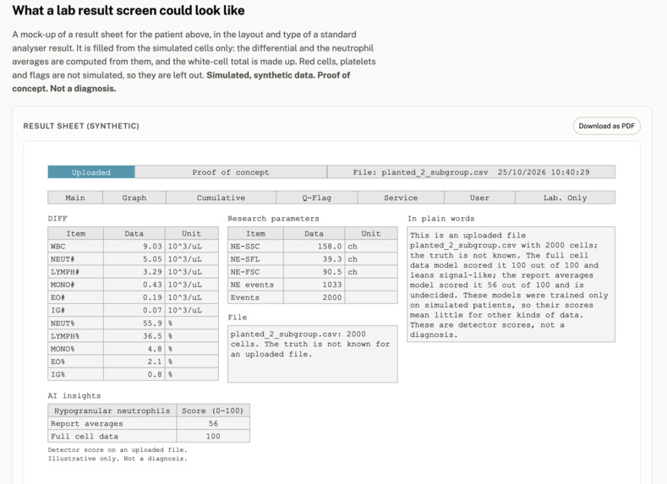Select the Report averages row label

point(112,424)
